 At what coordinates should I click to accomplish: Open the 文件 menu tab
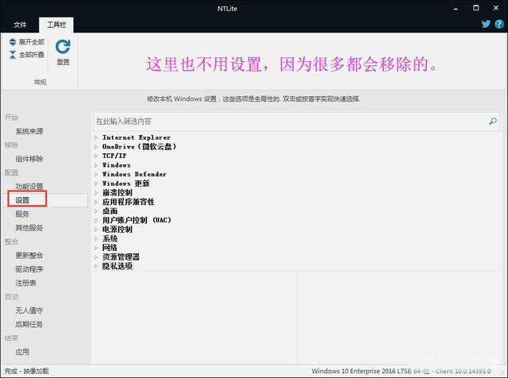pos(20,25)
